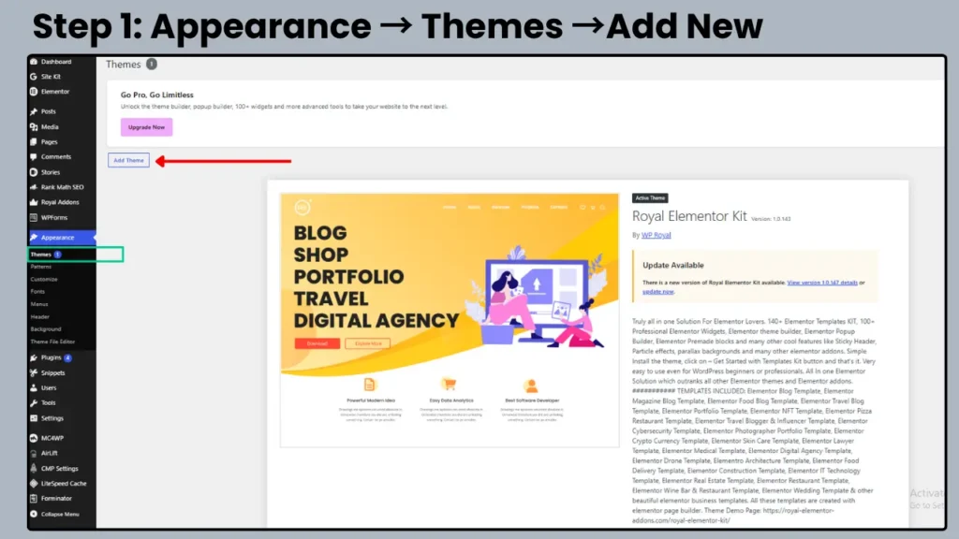Open View version 1.0.147 details link

pos(822,283)
